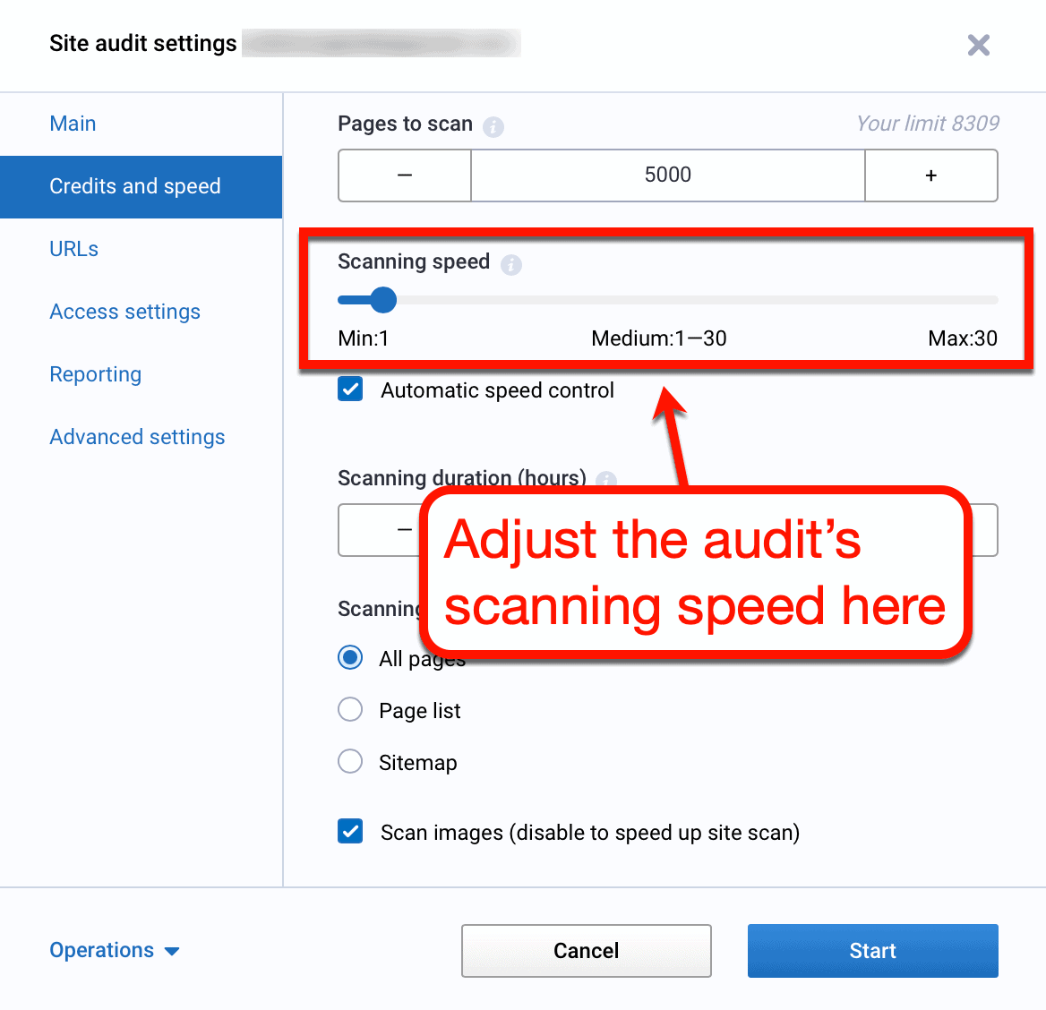Cancel the site audit settings

(x=586, y=950)
